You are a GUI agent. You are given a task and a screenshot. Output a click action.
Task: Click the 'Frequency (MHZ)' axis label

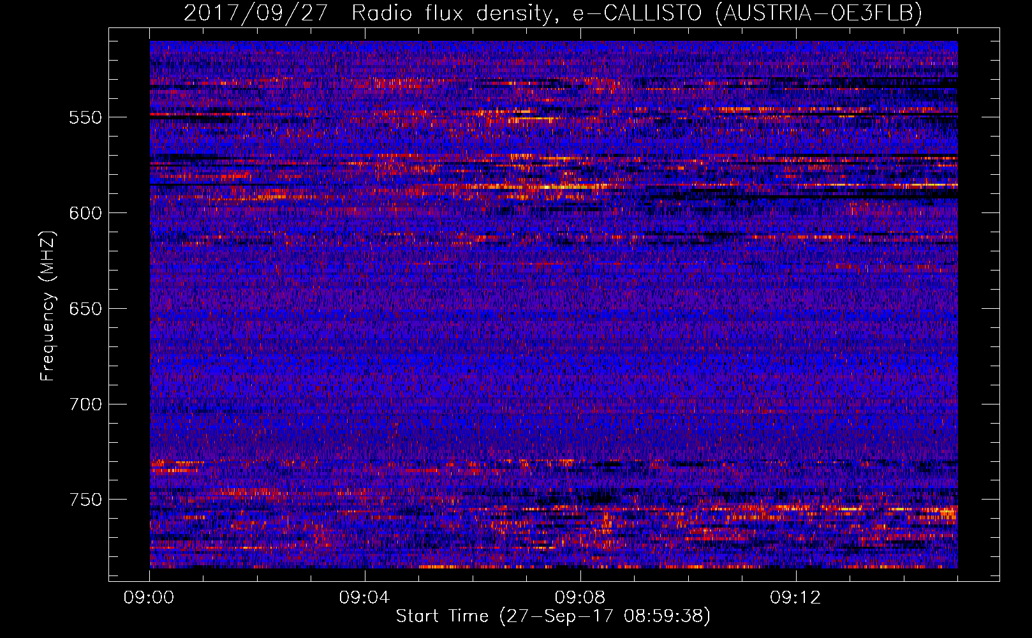(x=48, y=306)
